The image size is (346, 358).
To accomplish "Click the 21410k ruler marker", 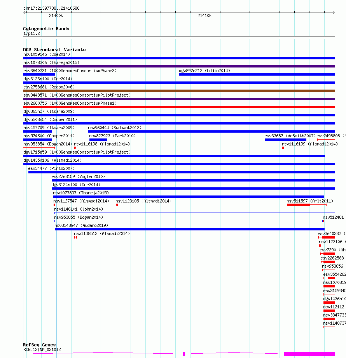I will coord(204,16).
